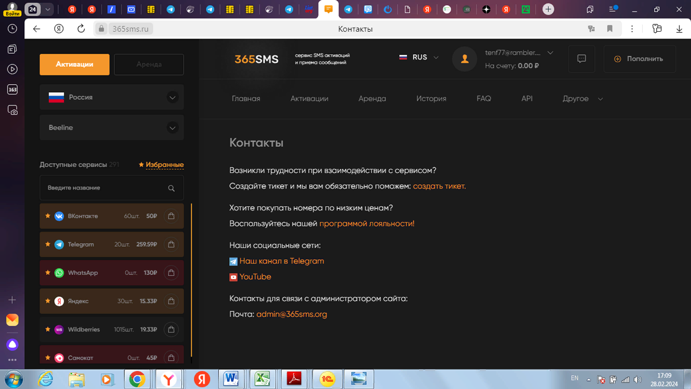Open the page translate icon in address bar
691x389 pixels.
pyautogui.click(x=591, y=29)
